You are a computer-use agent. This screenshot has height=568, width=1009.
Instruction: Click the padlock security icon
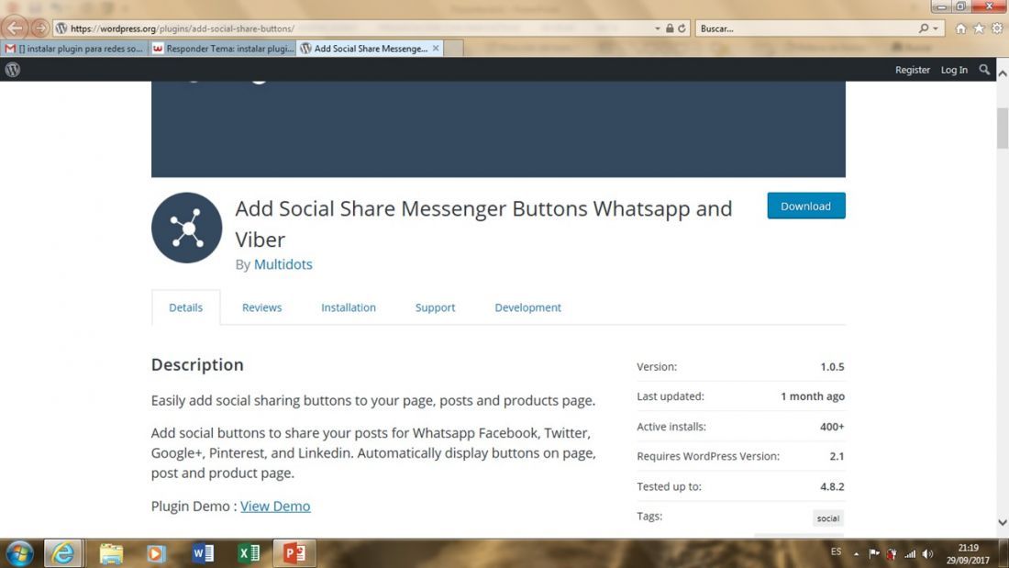670,28
